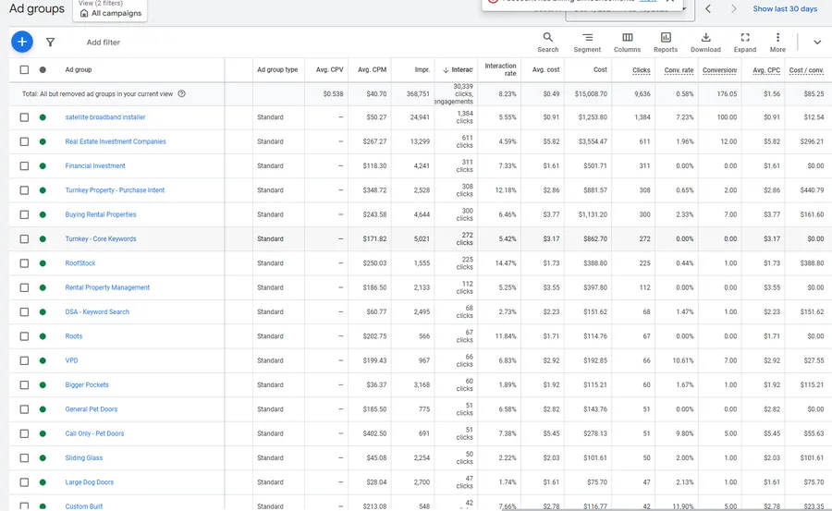Sort by the Conv. rate column header

(679, 70)
